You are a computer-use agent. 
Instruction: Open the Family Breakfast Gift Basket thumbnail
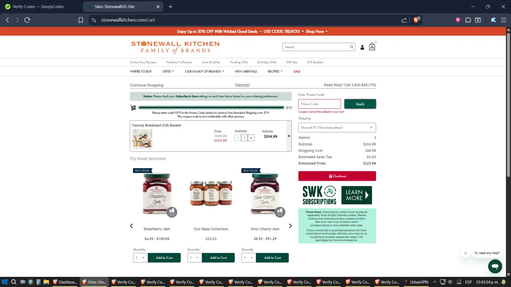(x=142, y=139)
